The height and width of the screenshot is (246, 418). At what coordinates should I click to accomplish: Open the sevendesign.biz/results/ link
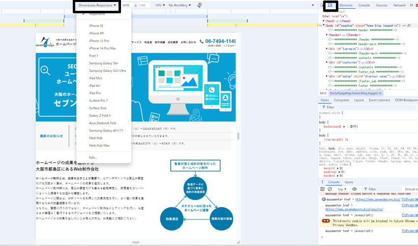coord(354,209)
